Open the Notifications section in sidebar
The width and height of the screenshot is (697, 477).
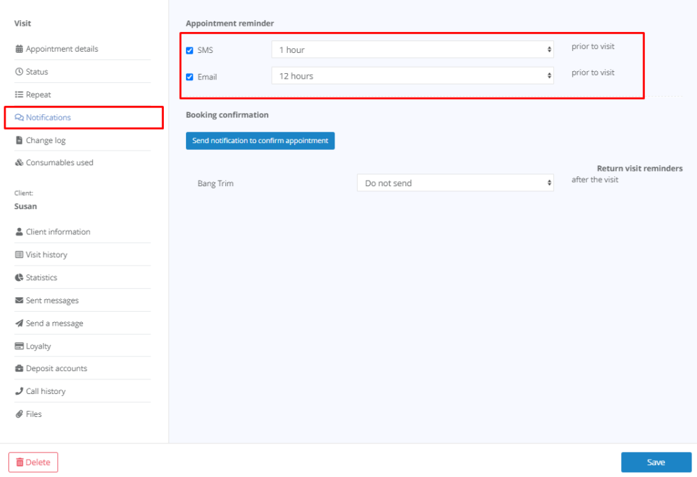(48, 117)
